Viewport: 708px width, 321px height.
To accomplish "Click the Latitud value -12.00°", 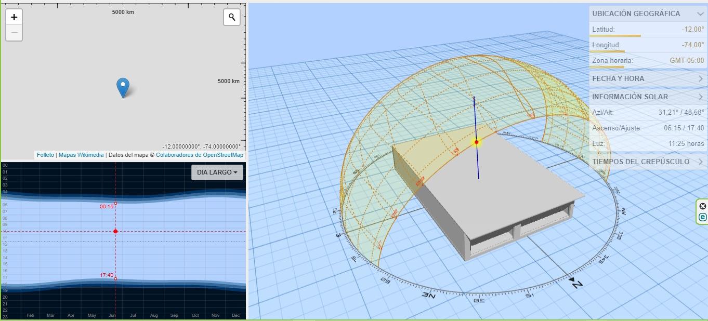I will (x=693, y=30).
